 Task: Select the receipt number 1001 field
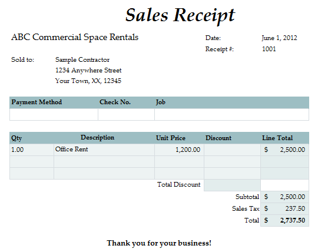click(269, 49)
